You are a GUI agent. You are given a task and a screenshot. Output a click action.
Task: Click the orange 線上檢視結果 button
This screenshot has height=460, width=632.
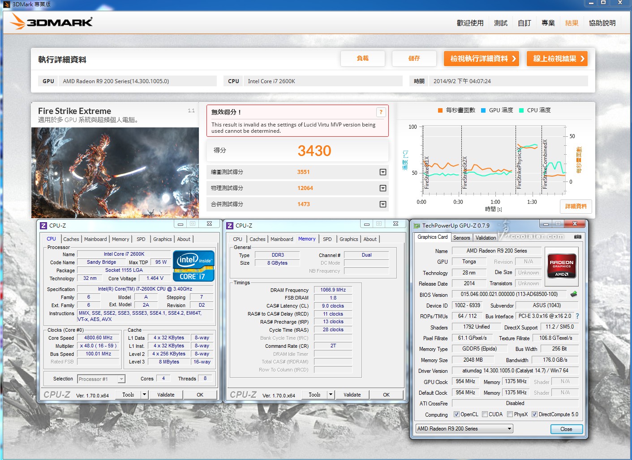pyautogui.click(x=557, y=59)
